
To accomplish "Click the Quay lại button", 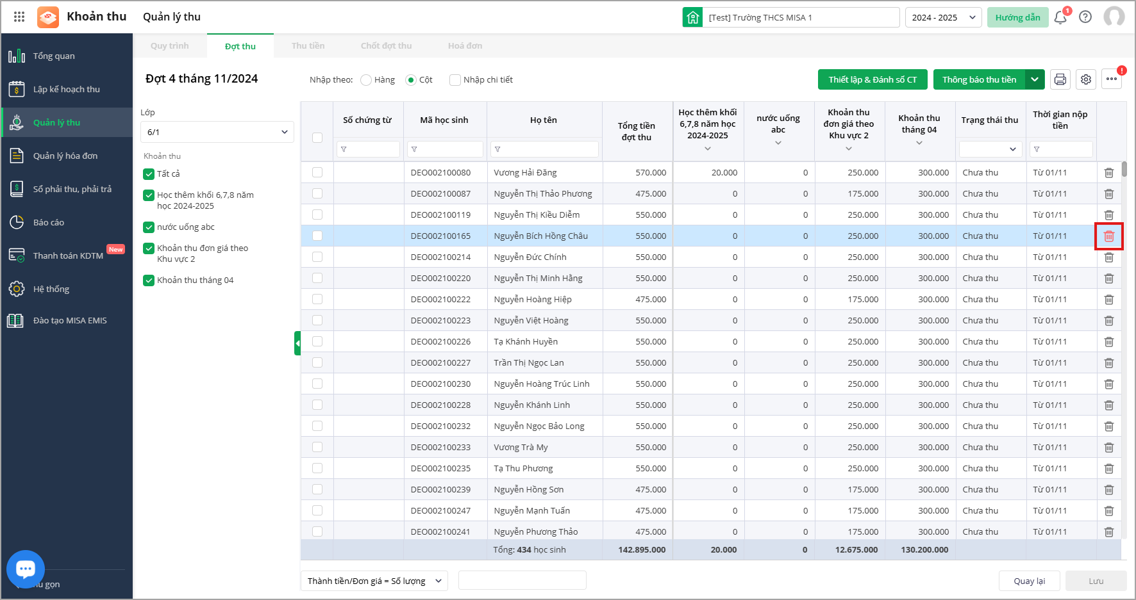I will (1029, 581).
